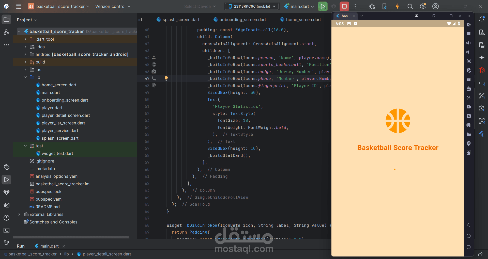Screen dimensions: 488x259
Task: Click Project panel horizontal scrollbar
Action: (x=71, y=237)
